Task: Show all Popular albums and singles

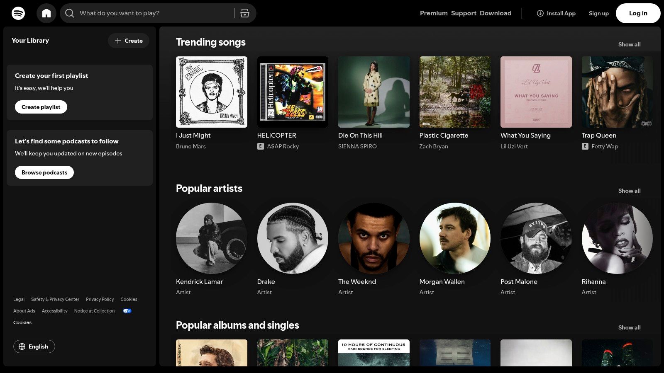Action: (629, 327)
